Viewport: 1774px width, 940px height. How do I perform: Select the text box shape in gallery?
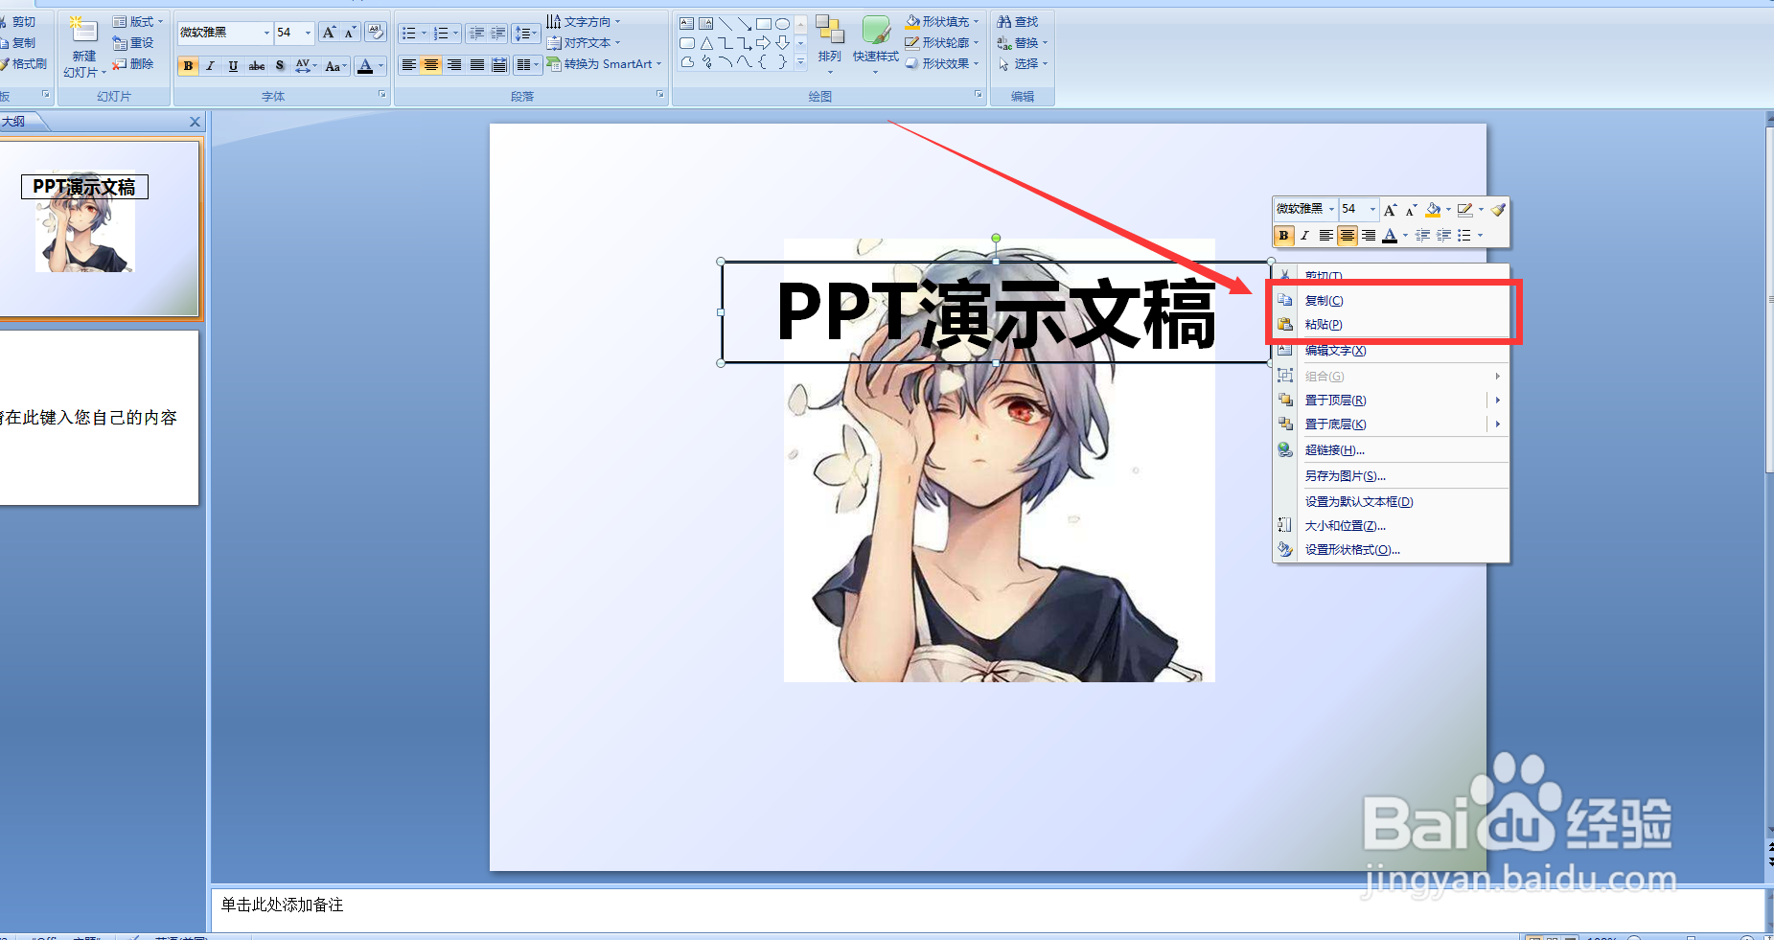point(686,23)
